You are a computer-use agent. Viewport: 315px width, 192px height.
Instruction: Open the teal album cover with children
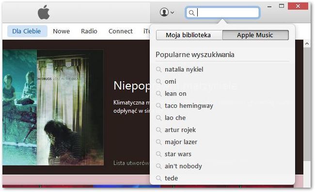tap(20, 107)
